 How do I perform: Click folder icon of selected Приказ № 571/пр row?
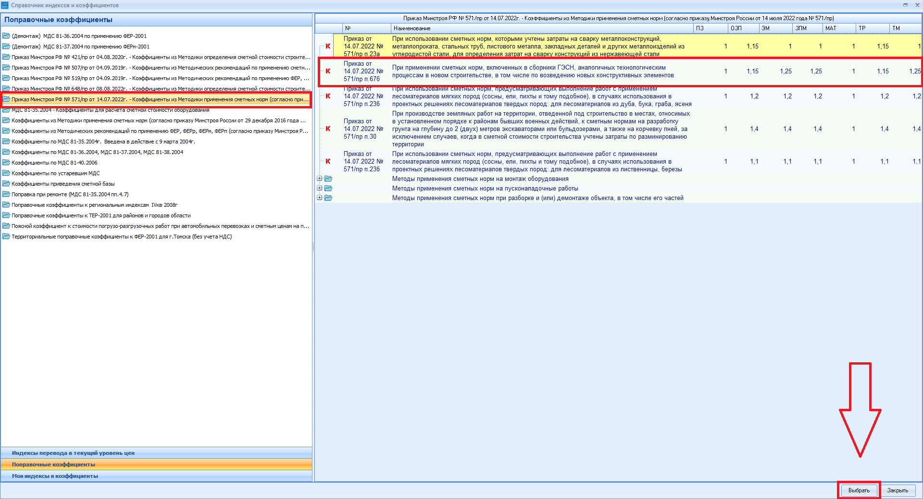[6, 99]
